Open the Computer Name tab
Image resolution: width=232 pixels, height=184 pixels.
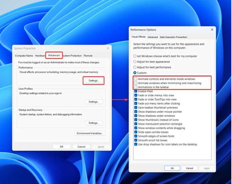click(24, 56)
